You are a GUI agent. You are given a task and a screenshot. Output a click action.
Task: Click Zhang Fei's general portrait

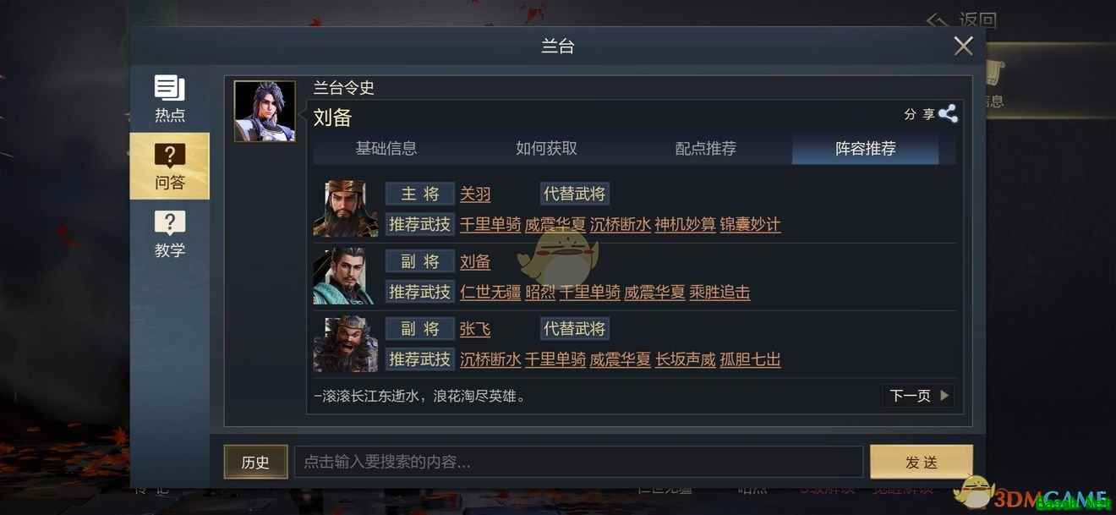pos(345,343)
